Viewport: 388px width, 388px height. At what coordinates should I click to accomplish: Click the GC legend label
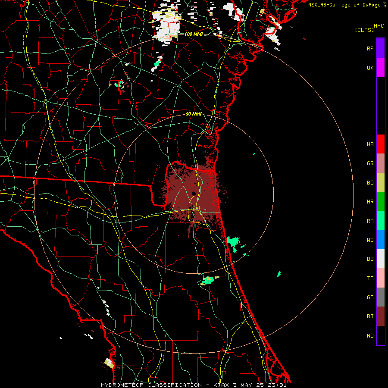[x=370, y=297]
